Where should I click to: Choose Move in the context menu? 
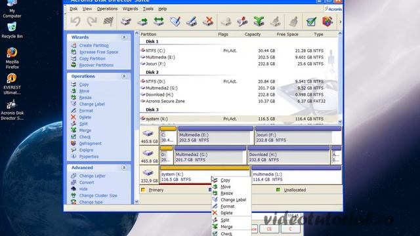click(232, 187)
